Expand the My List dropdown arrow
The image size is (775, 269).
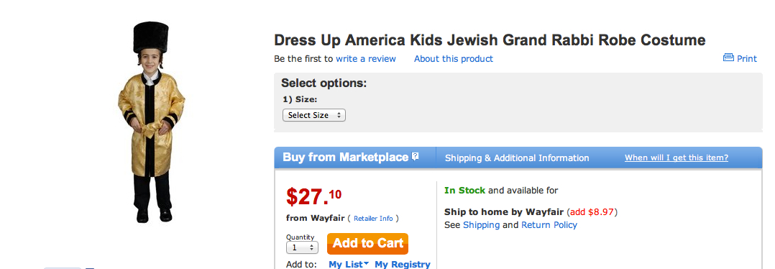click(366, 264)
